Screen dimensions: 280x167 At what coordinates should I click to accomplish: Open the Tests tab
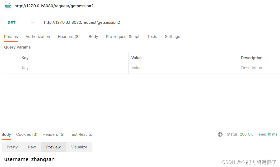(x=152, y=37)
